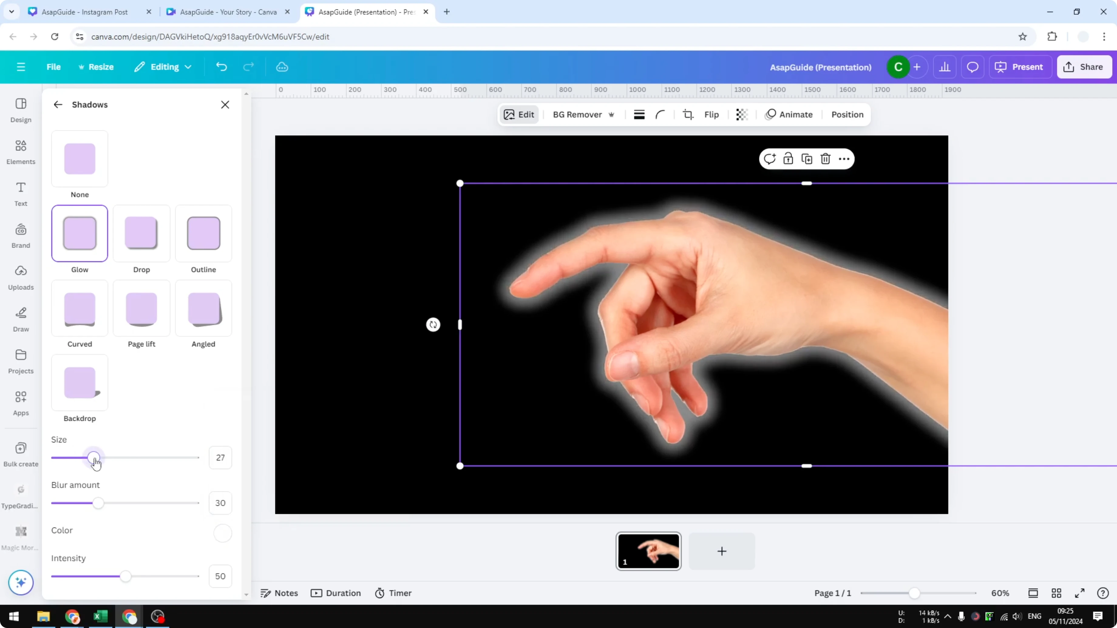Expand the BG Remover dropdown arrow
Screen dimensions: 1117x628
coord(612,114)
